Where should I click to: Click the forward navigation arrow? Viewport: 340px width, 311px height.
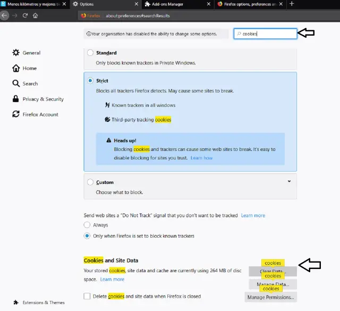[x=14, y=15]
